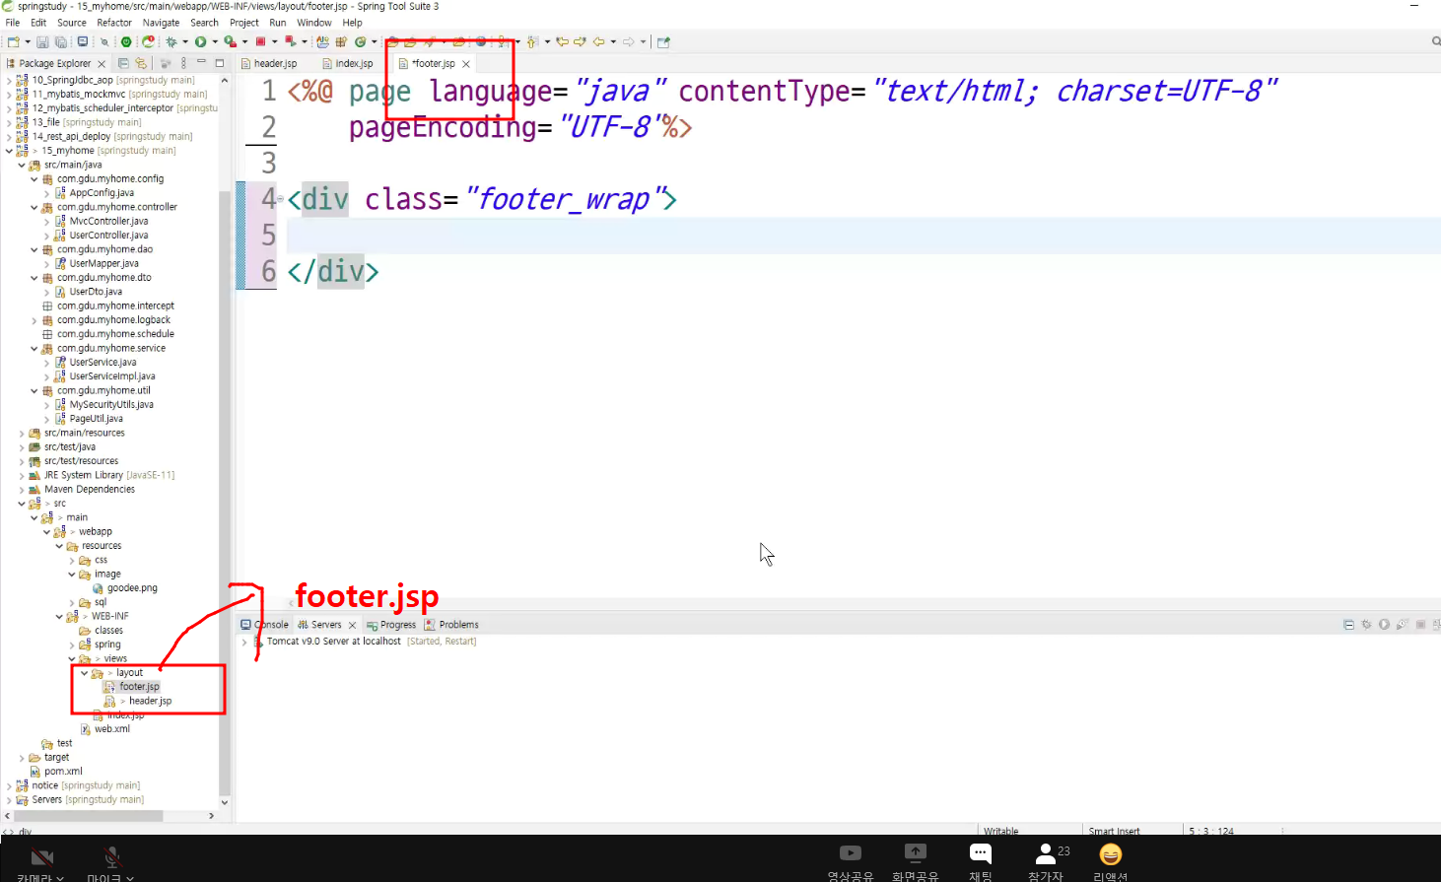Open dropdown arrow next to Run icon
This screenshot has height=882, width=1441.
[x=214, y=42]
